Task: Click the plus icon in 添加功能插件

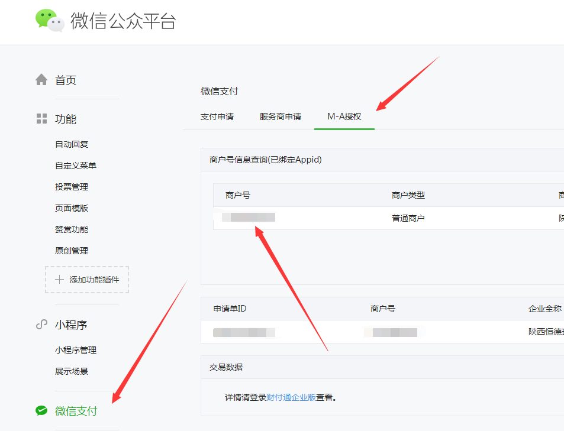Action: [59, 279]
